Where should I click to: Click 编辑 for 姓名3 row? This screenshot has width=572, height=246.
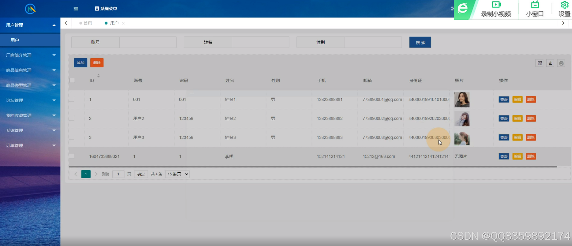517,138
